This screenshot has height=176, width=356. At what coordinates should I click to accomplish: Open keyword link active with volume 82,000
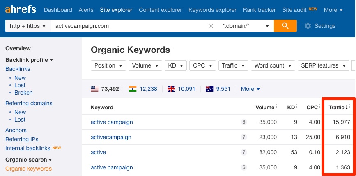point(98,152)
